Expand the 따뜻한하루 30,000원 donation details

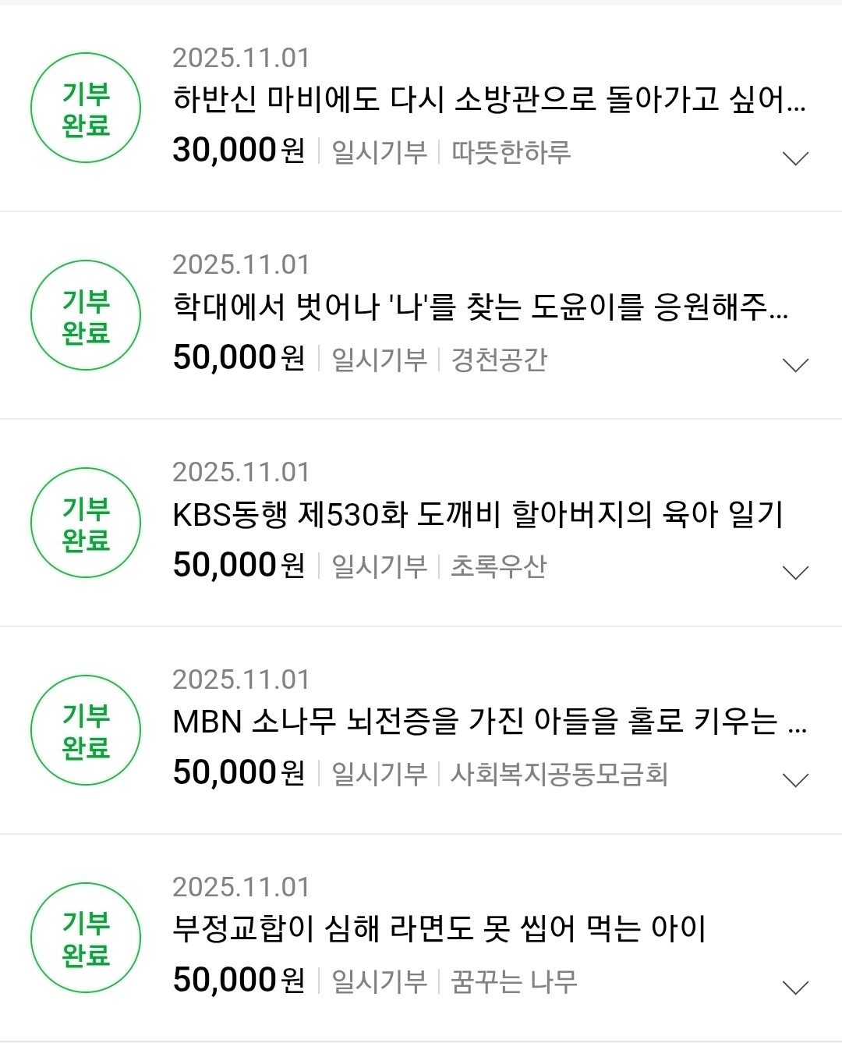point(794,158)
